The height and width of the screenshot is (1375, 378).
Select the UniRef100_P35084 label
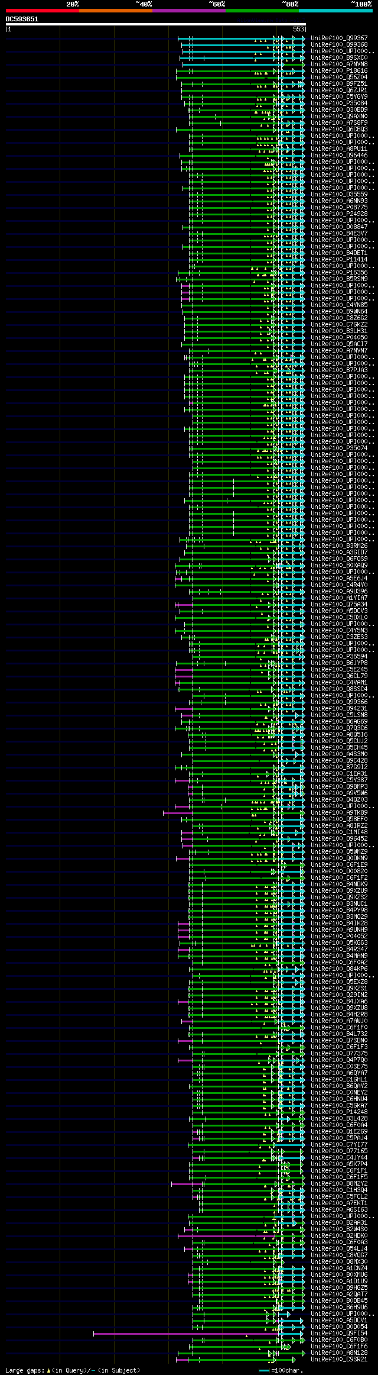tap(339, 104)
